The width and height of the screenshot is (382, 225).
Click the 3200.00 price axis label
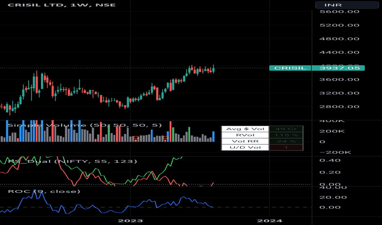[x=339, y=93]
